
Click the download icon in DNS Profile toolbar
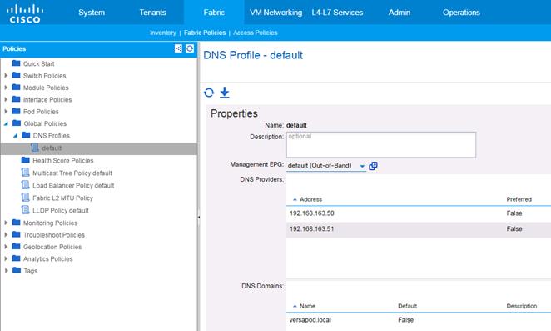(224, 93)
